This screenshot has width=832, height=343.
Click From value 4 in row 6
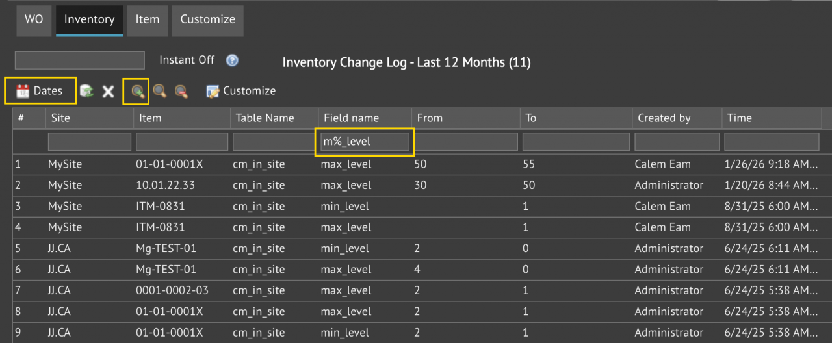point(417,270)
